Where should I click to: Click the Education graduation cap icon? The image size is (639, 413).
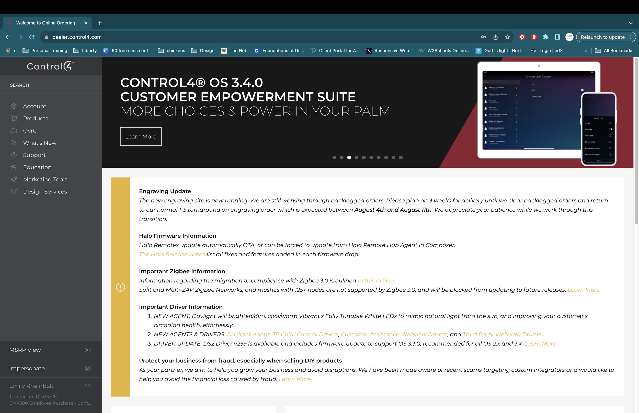click(14, 167)
